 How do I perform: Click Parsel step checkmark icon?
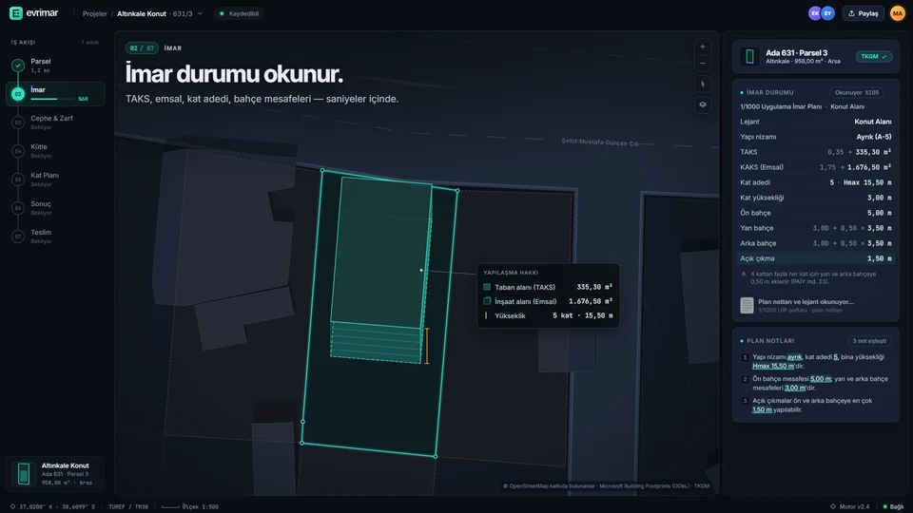18,66
